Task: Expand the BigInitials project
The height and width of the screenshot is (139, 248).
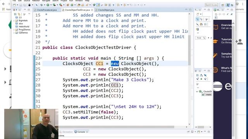Action: [14, 20]
